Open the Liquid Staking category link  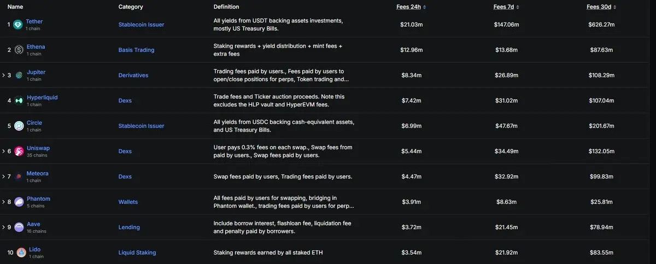point(137,253)
